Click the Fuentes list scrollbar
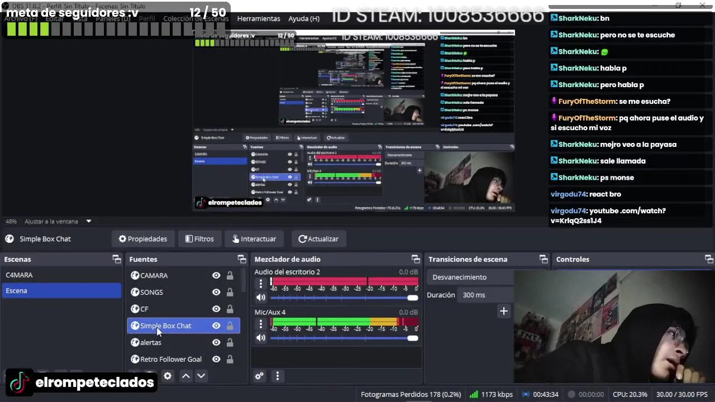The width and height of the screenshot is (715, 402). coord(243,280)
